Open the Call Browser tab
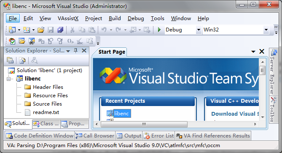This screenshot has width=282, height=153. point(95,136)
